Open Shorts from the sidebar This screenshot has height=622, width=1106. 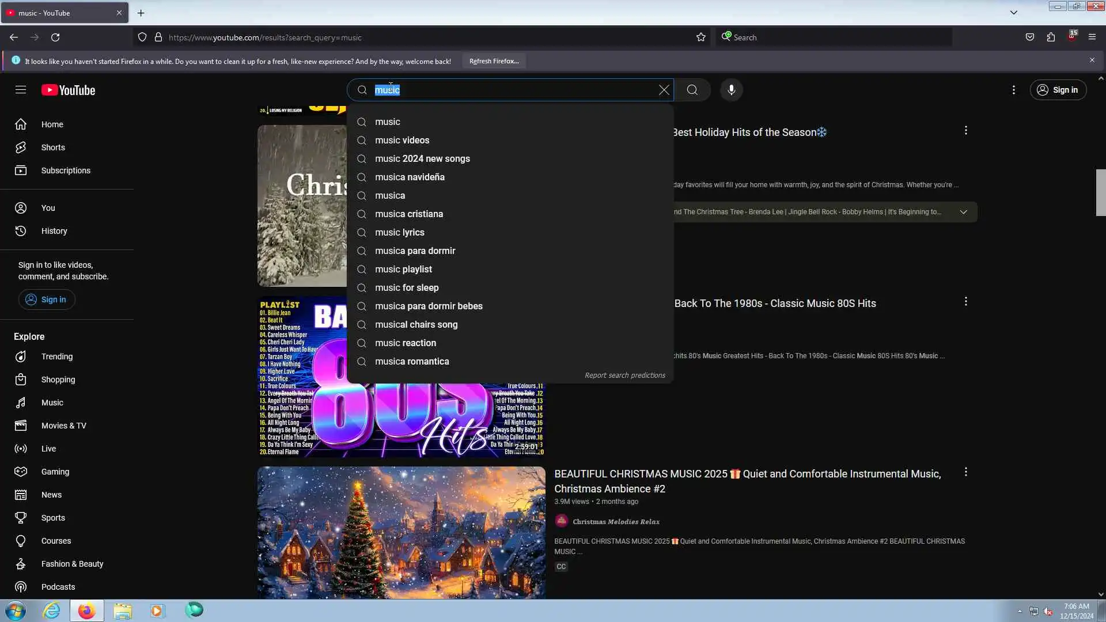click(53, 147)
